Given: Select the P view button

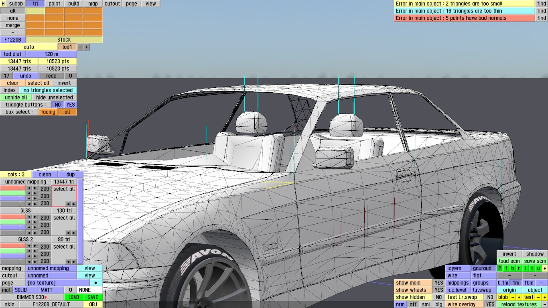Looking at the screenshot, I should tap(500, 268).
